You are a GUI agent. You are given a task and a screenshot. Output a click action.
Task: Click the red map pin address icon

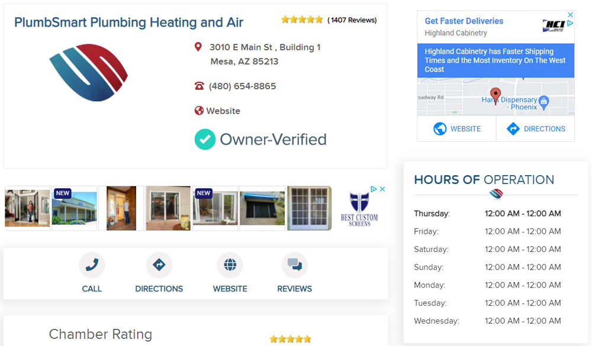point(198,47)
